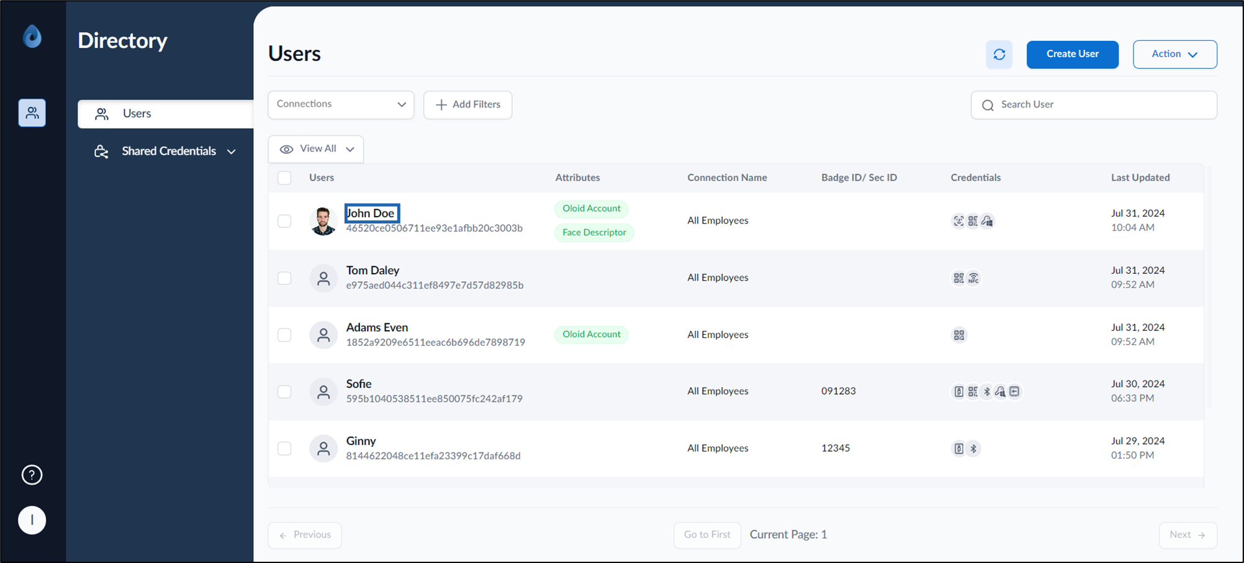Click John Doe's key credential icon
1244x563 pixels.
(987, 221)
